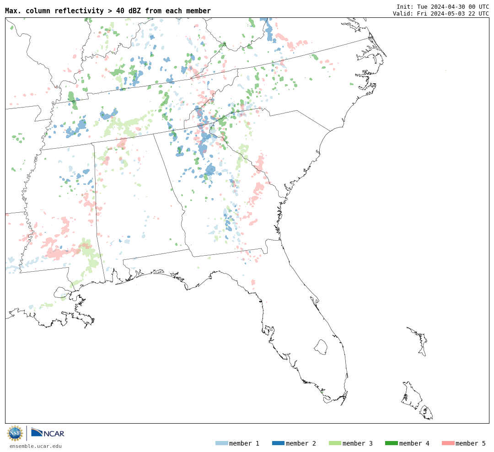Click the 'Valid: Fri 2024-05-03 22 UTC' text

coord(441,14)
